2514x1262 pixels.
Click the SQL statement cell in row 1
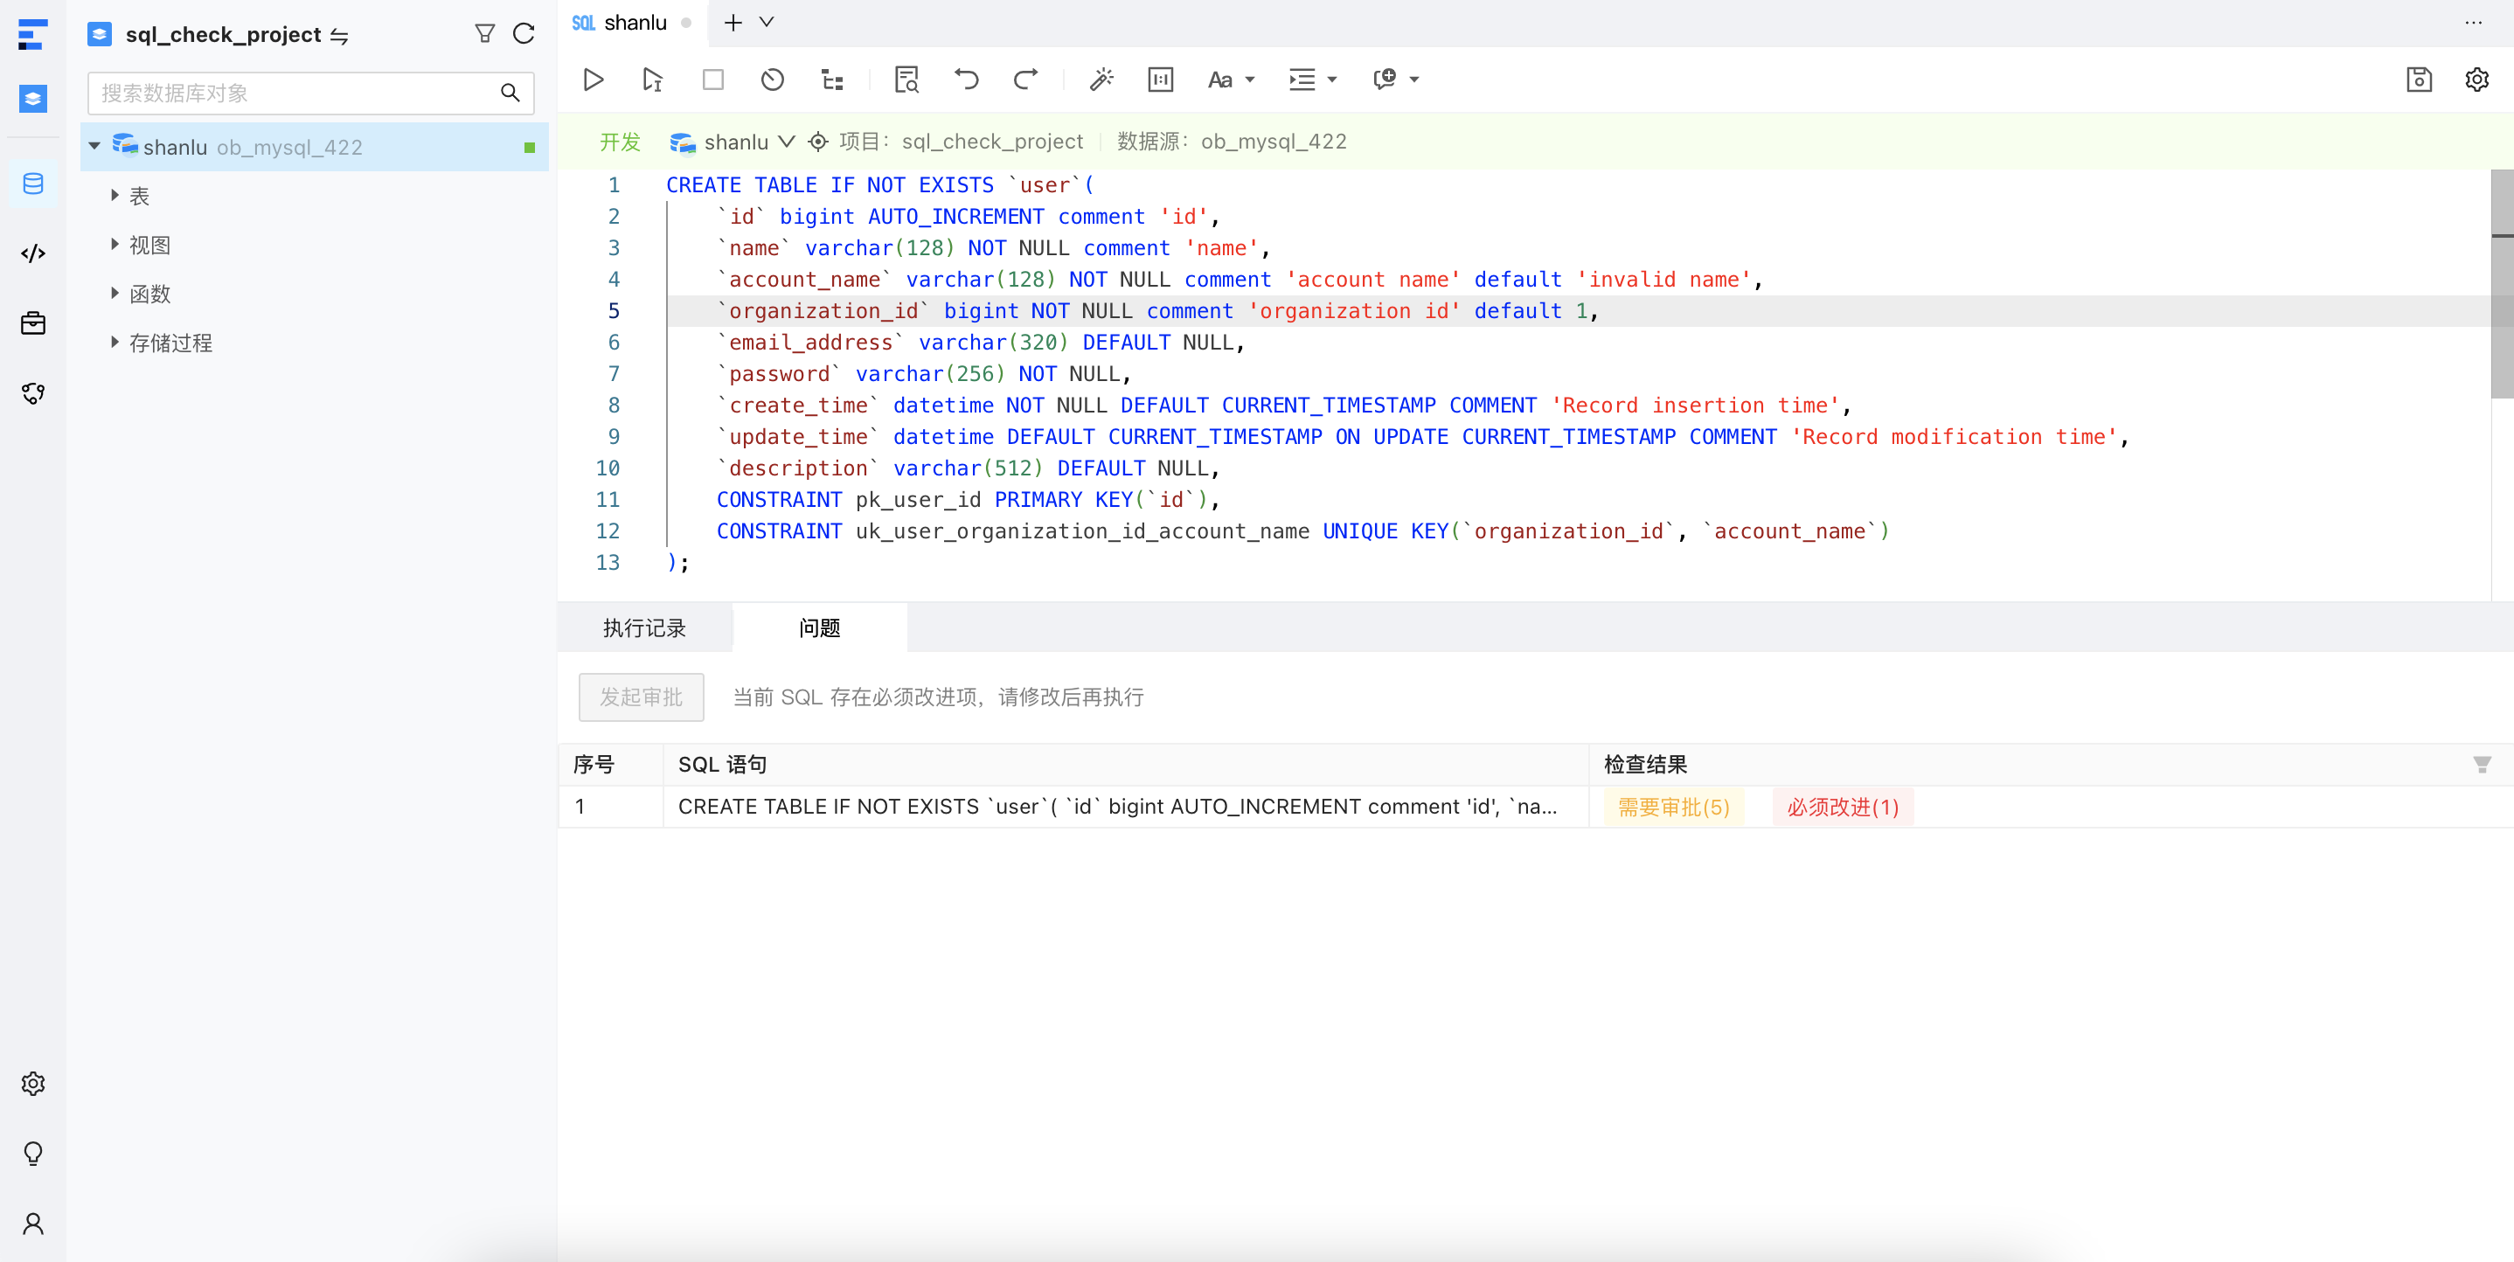click(1125, 808)
